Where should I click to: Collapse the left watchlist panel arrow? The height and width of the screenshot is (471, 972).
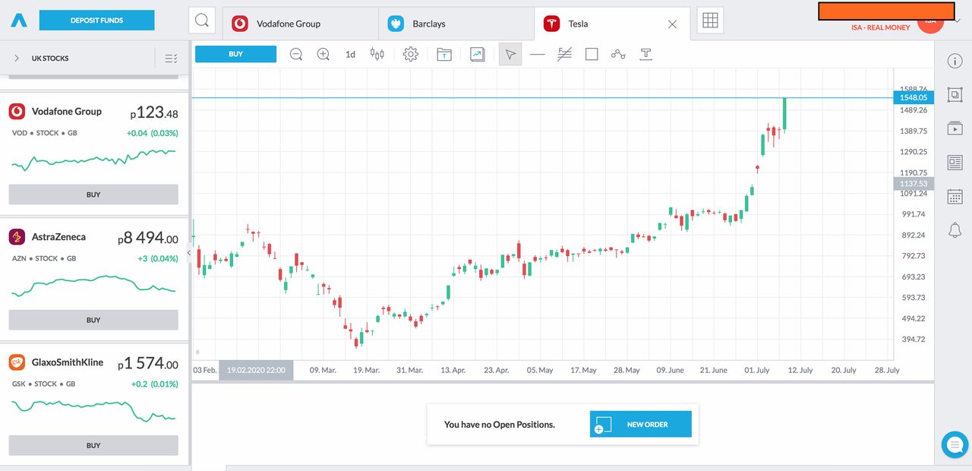click(x=189, y=253)
